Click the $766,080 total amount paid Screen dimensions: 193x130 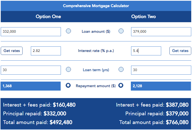(177, 122)
